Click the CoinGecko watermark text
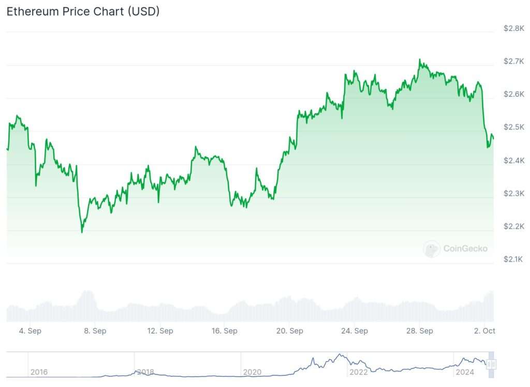Screen dimensions: 530x387 465,249
